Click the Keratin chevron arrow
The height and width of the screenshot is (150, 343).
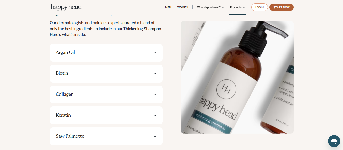tap(155, 115)
